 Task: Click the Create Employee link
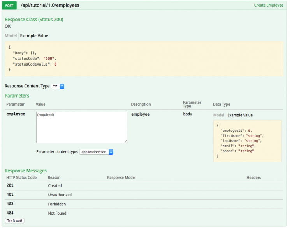click(x=269, y=5)
